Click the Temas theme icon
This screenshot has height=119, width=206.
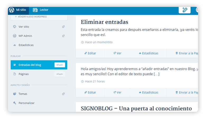[x=15, y=94]
